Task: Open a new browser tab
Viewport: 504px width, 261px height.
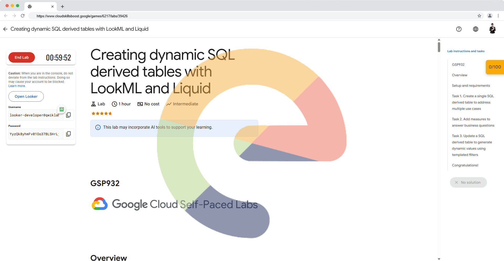Action: [62, 7]
